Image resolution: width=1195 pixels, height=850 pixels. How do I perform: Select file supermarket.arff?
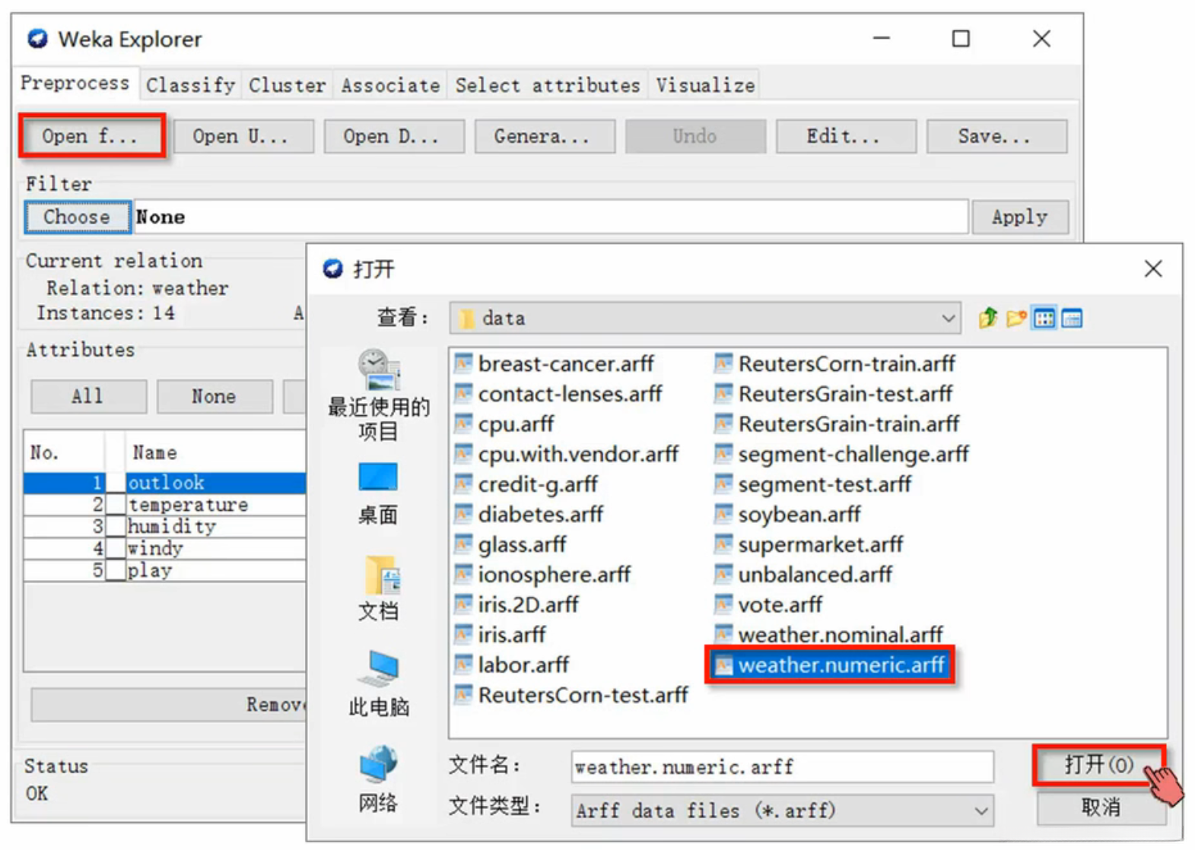point(809,544)
